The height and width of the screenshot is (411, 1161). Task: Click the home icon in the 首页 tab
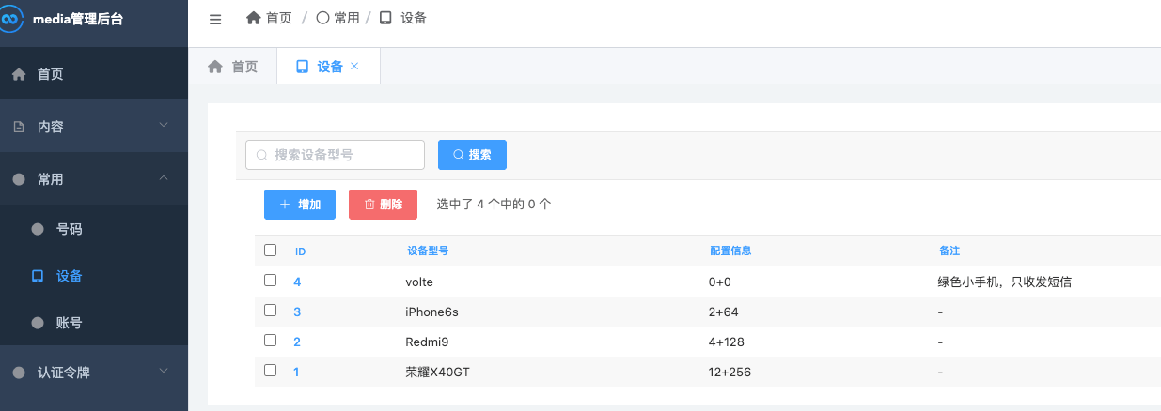click(215, 67)
